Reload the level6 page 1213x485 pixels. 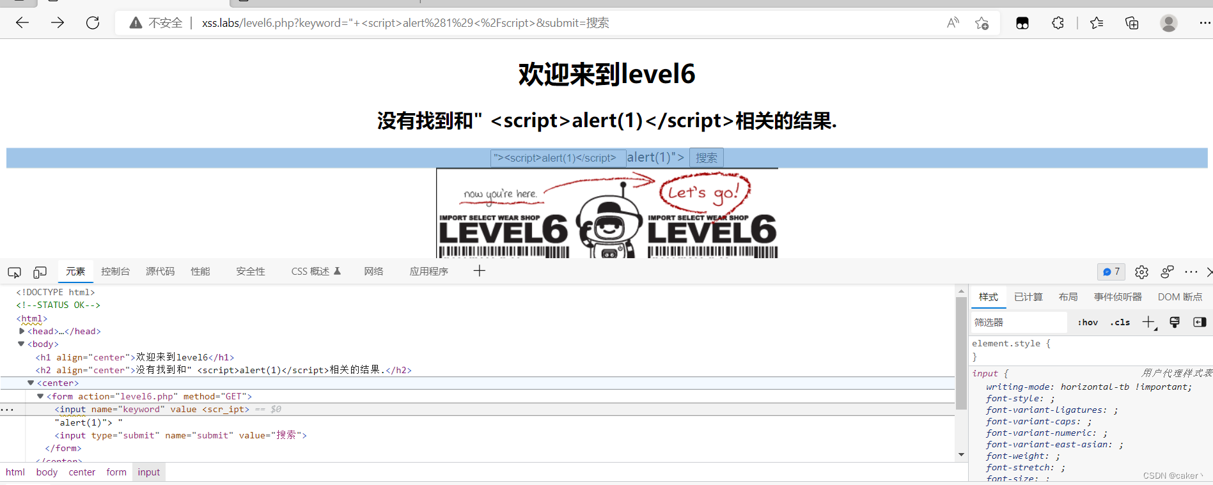pyautogui.click(x=93, y=23)
